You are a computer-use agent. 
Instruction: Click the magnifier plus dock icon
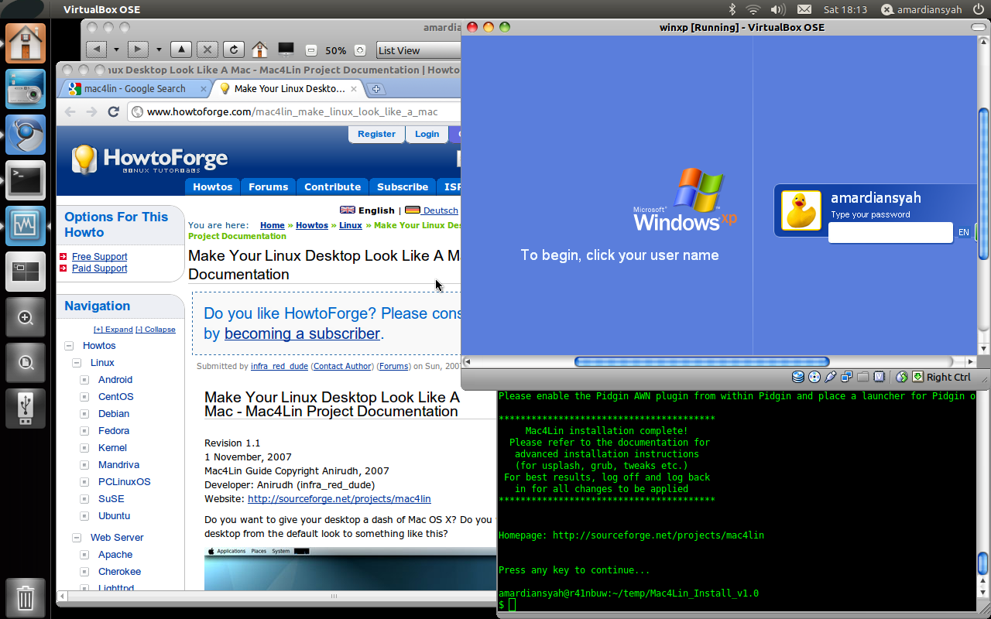26,317
